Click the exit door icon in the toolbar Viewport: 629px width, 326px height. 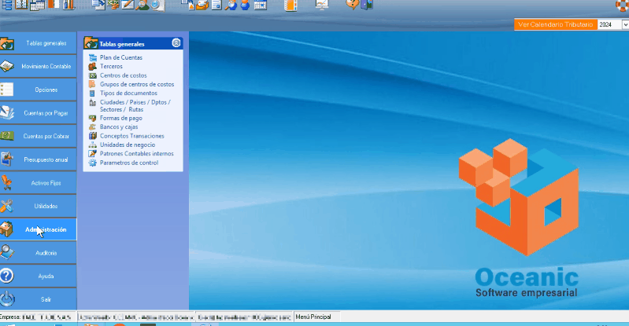pos(368,5)
